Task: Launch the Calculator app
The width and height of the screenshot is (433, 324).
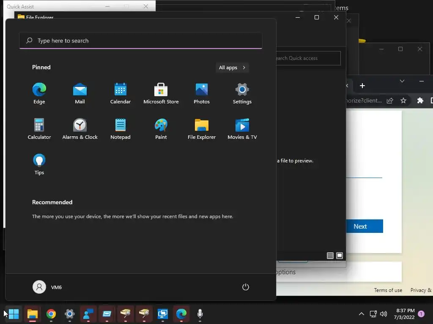Action: pyautogui.click(x=39, y=129)
